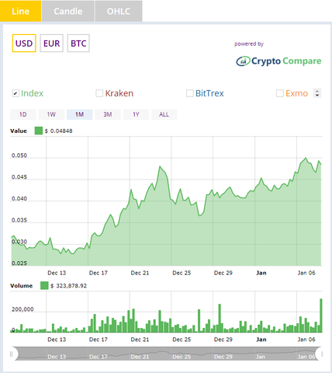This screenshot has width=332, height=373.
Task: Tick the Exmo exchange checkbox
Action: tap(280, 93)
